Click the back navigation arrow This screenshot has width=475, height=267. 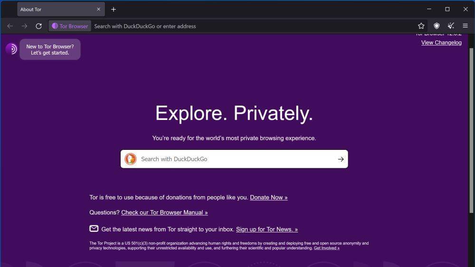click(x=10, y=26)
